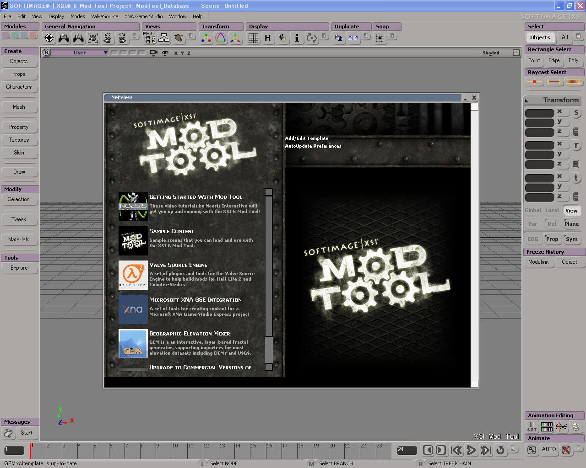Viewport: 586px width, 468px height.
Task: Click the remove keyframe red X icon
Action: (x=566, y=450)
